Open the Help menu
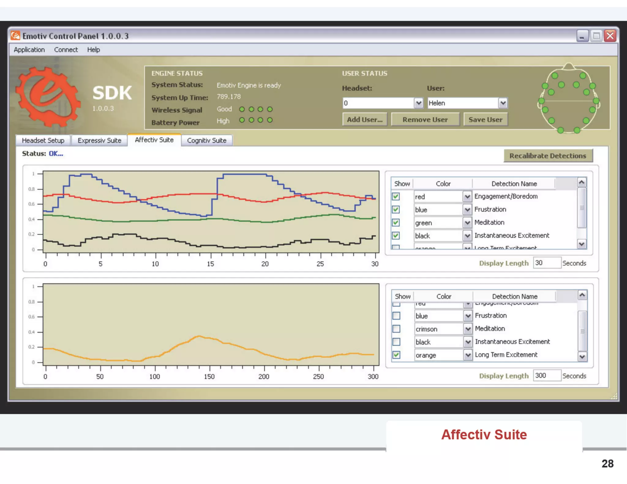The width and height of the screenshot is (627, 484). (93, 50)
